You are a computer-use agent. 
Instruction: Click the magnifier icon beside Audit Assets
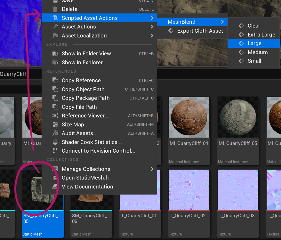pyautogui.click(x=55, y=133)
